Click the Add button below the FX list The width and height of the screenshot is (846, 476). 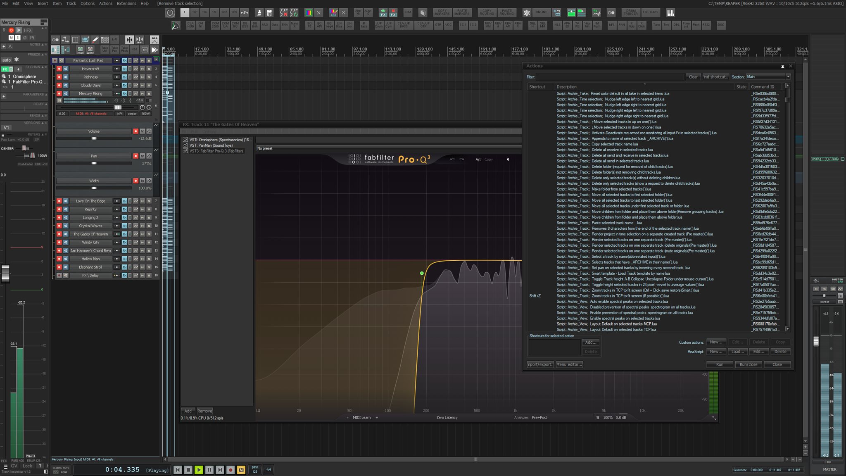click(x=188, y=411)
